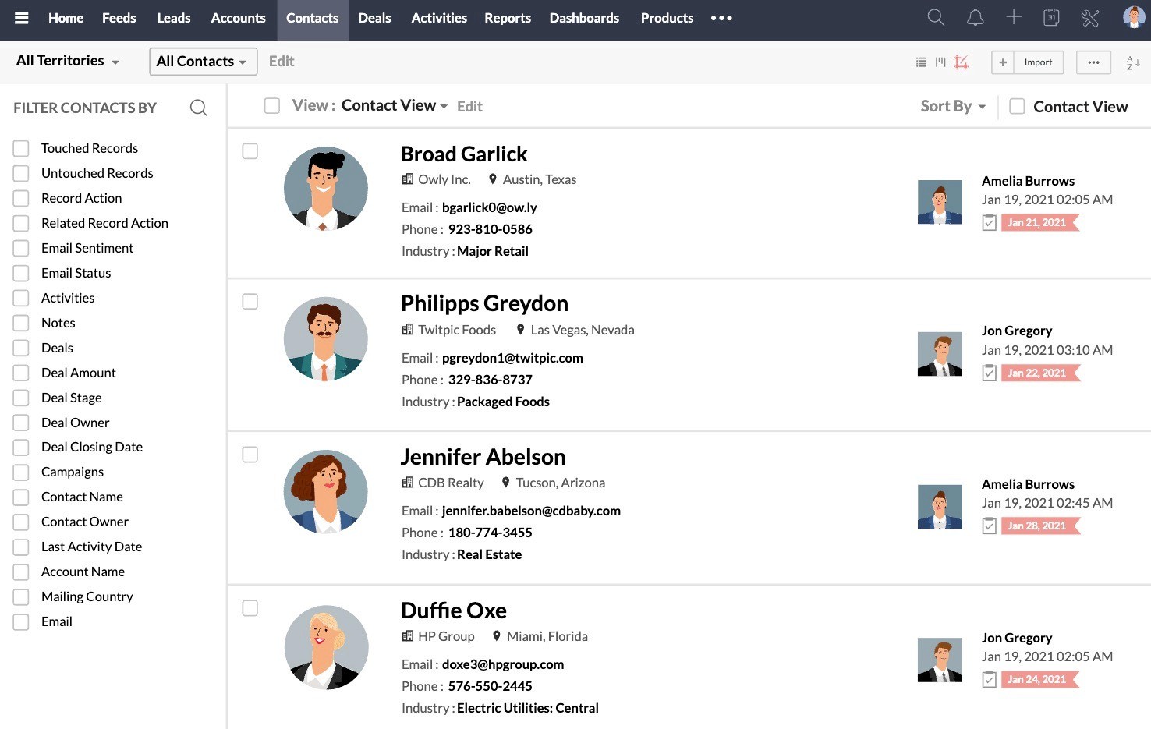
Task: Click the global search magnifier icon
Action: point(936,18)
